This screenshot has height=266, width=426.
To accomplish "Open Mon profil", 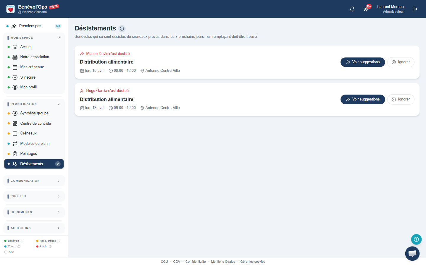I will tap(34, 87).
